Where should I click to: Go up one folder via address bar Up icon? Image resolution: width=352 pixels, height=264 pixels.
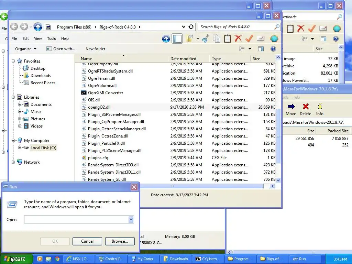tap(38, 27)
